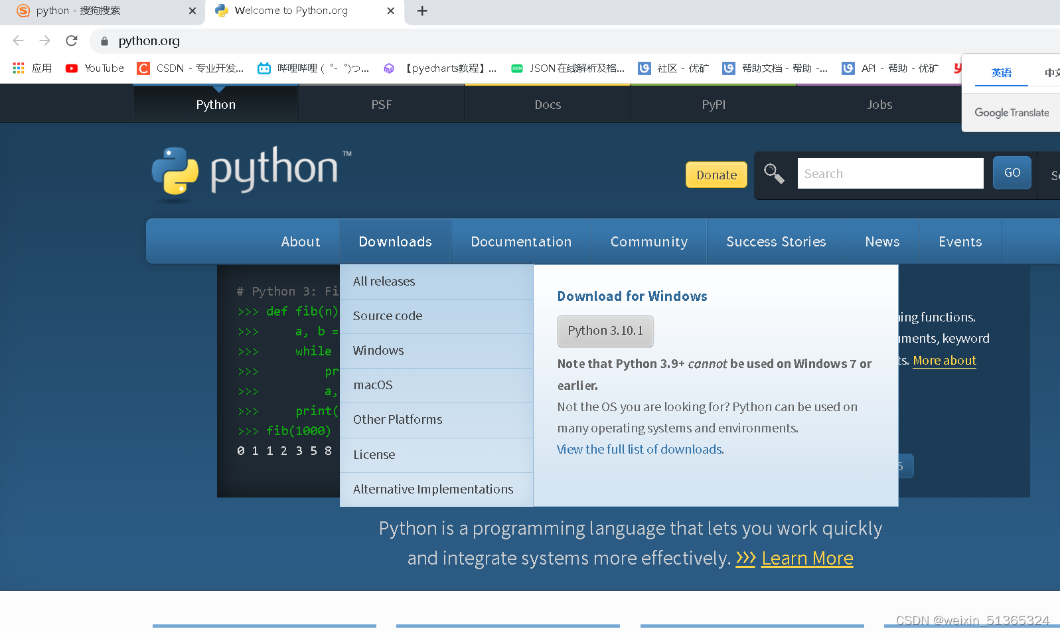Viewport: 1060px width, 633px height.
Task: Open the 帮助文档 bookmark
Action: click(775, 68)
